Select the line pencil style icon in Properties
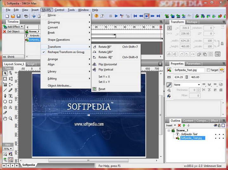228x170 pixels. [x=169, y=85]
